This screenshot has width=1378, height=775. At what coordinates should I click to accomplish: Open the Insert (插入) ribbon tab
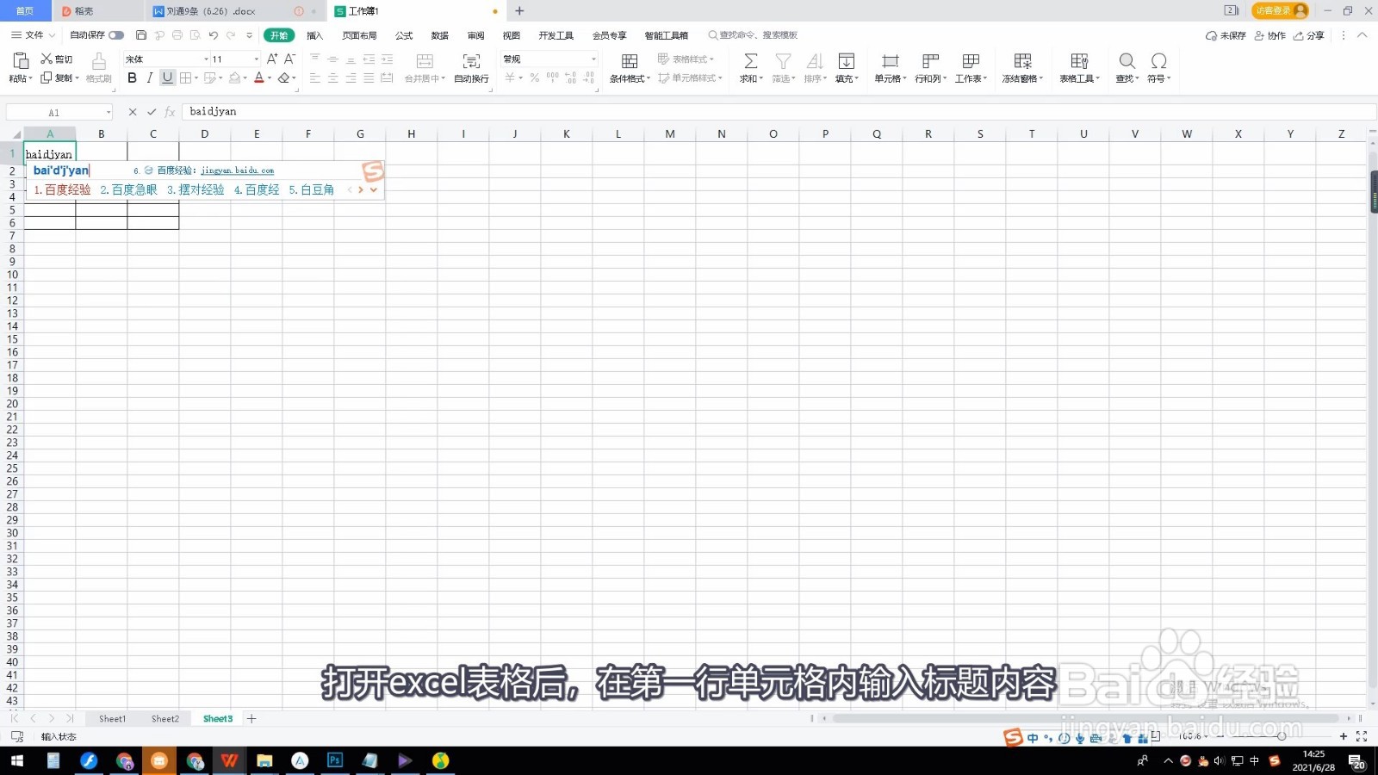314,35
